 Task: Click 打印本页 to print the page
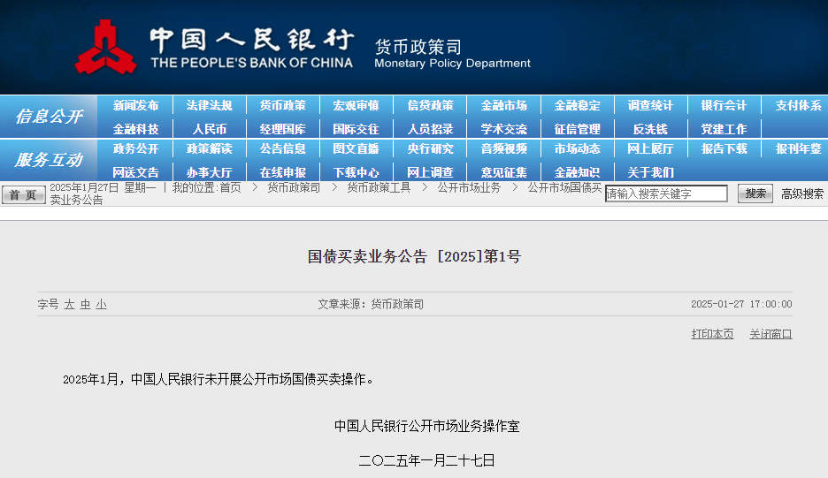pos(712,334)
